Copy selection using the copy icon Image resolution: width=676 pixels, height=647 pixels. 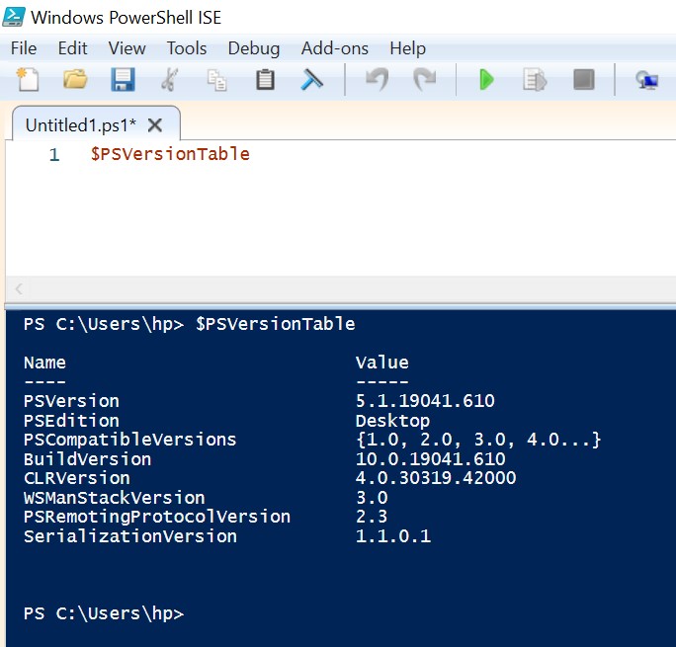point(216,80)
